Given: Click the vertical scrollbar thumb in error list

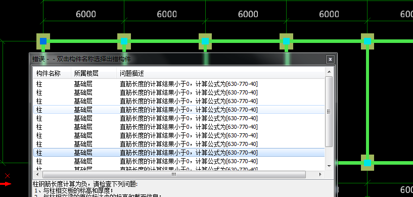Looking at the screenshot, I should tap(329, 112).
